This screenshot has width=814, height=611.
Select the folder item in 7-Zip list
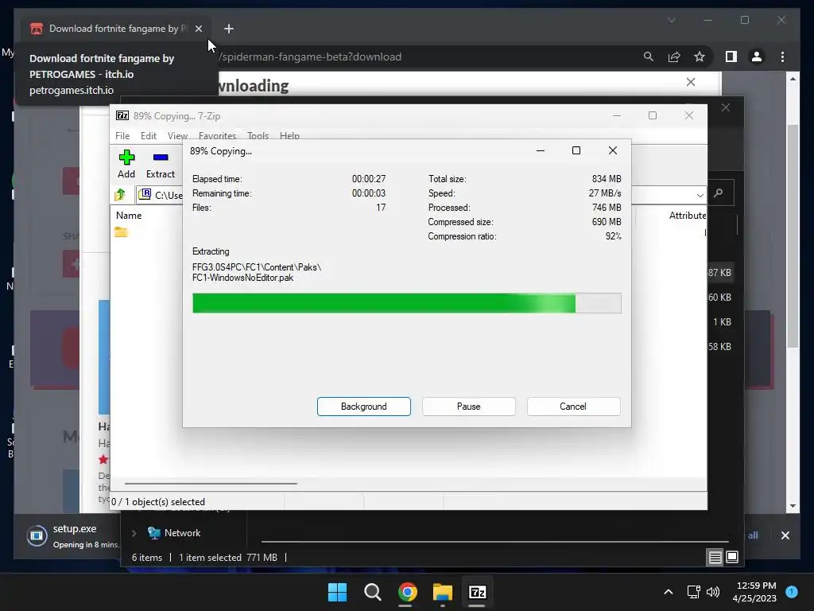(121, 232)
